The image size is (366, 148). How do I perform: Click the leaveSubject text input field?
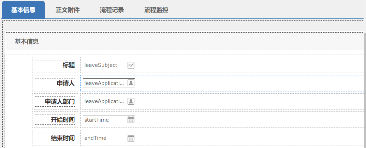(x=104, y=65)
